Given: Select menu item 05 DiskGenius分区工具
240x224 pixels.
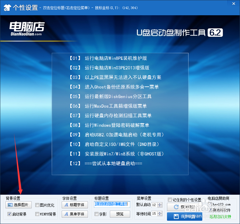Looking at the screenshot, I should (x=110, y=96).
